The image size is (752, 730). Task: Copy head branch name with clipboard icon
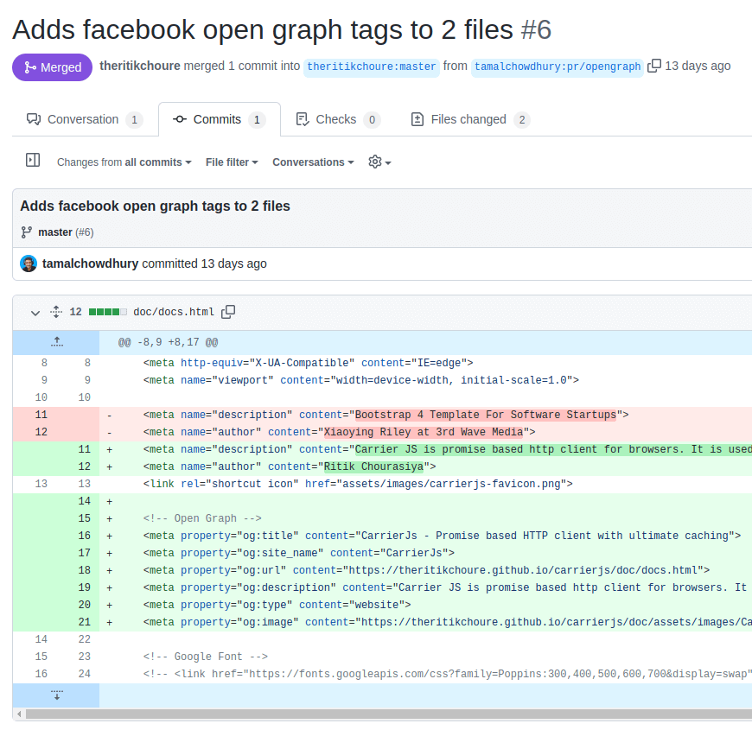(x=654, y=66)
